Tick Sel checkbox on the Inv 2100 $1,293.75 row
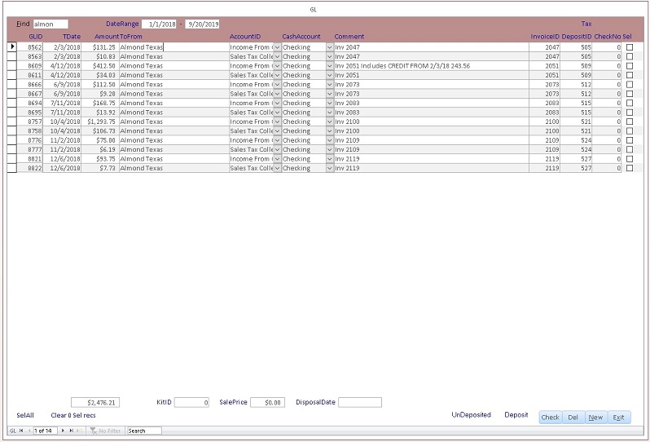 click(x=629, y=122)
